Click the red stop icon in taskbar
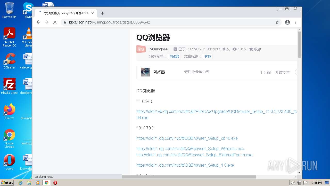The width and height of the screenshot is (330, 186). [55, 183]
